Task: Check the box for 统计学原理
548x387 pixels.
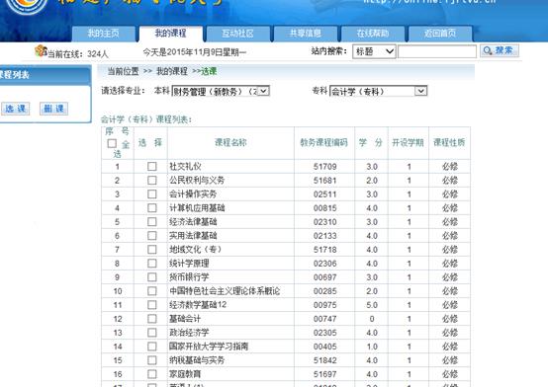Action: click(152, 264)
